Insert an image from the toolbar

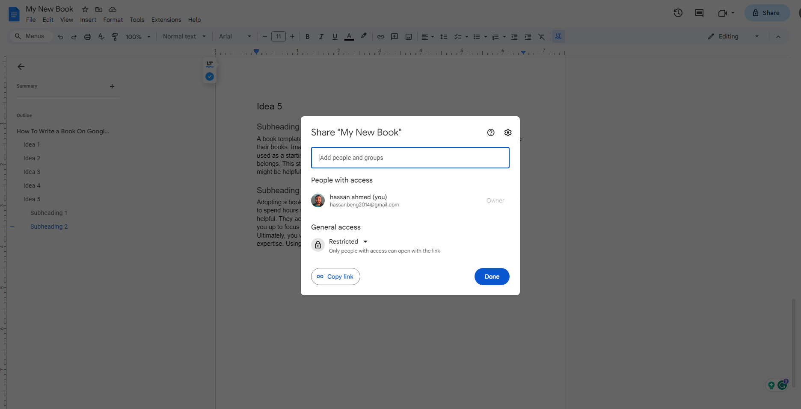pos(409,37)
